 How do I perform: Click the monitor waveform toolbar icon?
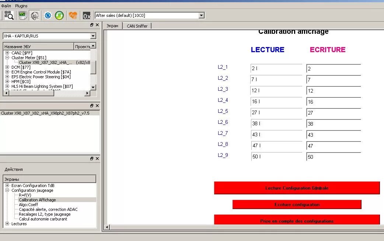[x=22, y=15]
